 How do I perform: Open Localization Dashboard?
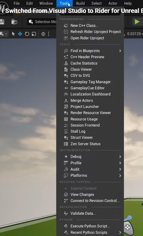(90, 94)
